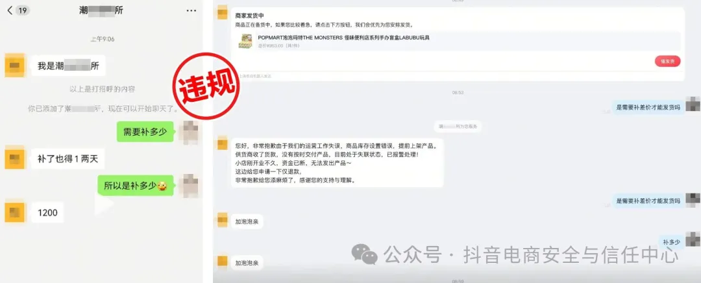Screen dimensions: 701x283
Task: Tap the WeChat logo in the watermark
Action: click(x=364, y=254)
